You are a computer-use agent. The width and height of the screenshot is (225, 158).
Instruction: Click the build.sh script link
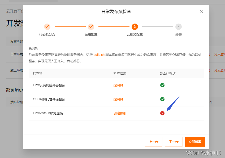click(99, 55)
